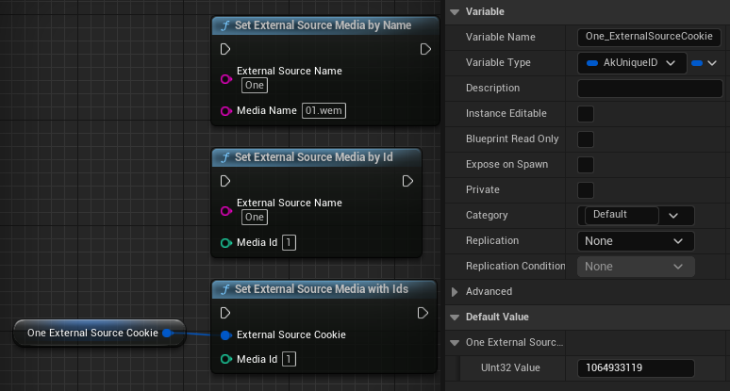Select the Set External Source Media with Ids node title
Image resolution: width=730 pixels, height=391 pixels.
pyautogui.click(x=321, y=288)
